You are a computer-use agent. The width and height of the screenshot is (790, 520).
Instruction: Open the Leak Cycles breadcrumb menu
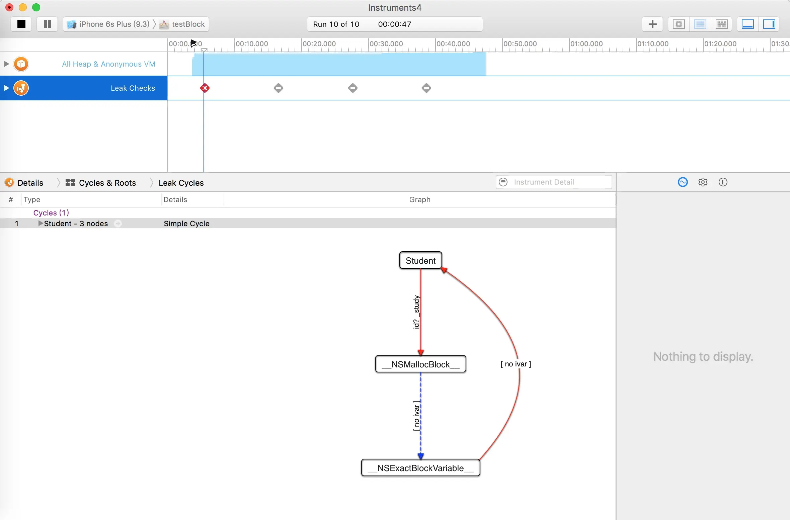(x=181, y=183)
